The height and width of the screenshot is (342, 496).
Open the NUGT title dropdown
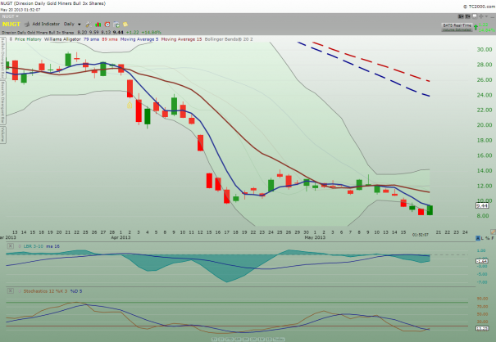pos(10,16)
